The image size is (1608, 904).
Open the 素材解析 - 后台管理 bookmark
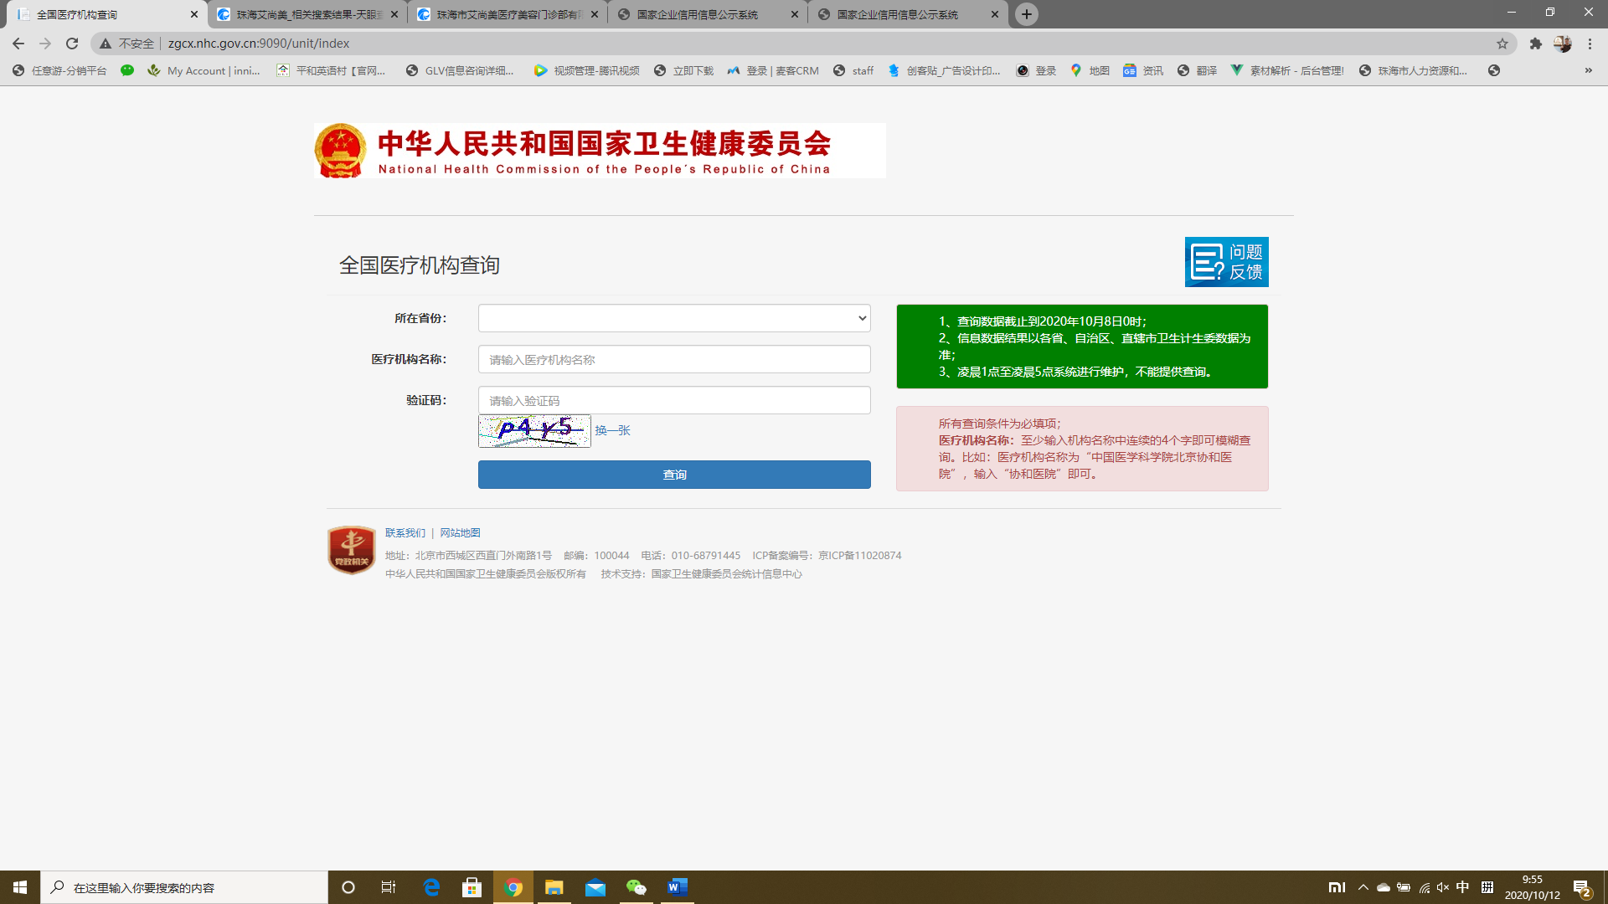pos(1286,71)
